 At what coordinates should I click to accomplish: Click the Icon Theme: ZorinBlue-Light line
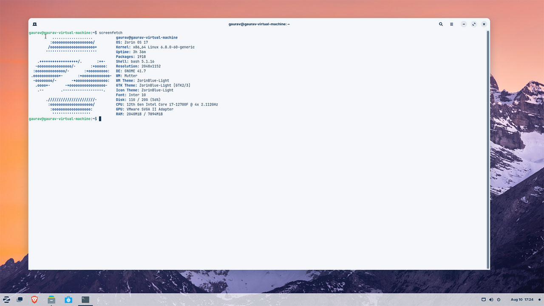(144, 90)
